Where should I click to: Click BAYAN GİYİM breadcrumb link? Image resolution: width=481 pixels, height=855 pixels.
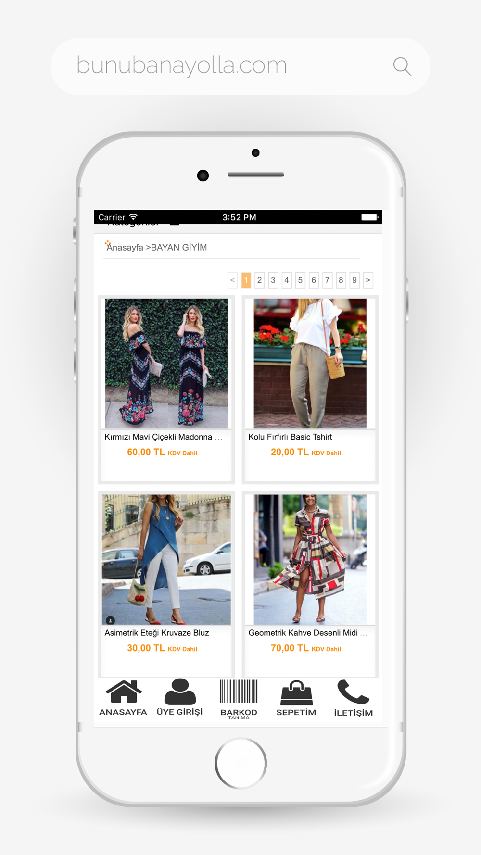[x=179, y=247]
